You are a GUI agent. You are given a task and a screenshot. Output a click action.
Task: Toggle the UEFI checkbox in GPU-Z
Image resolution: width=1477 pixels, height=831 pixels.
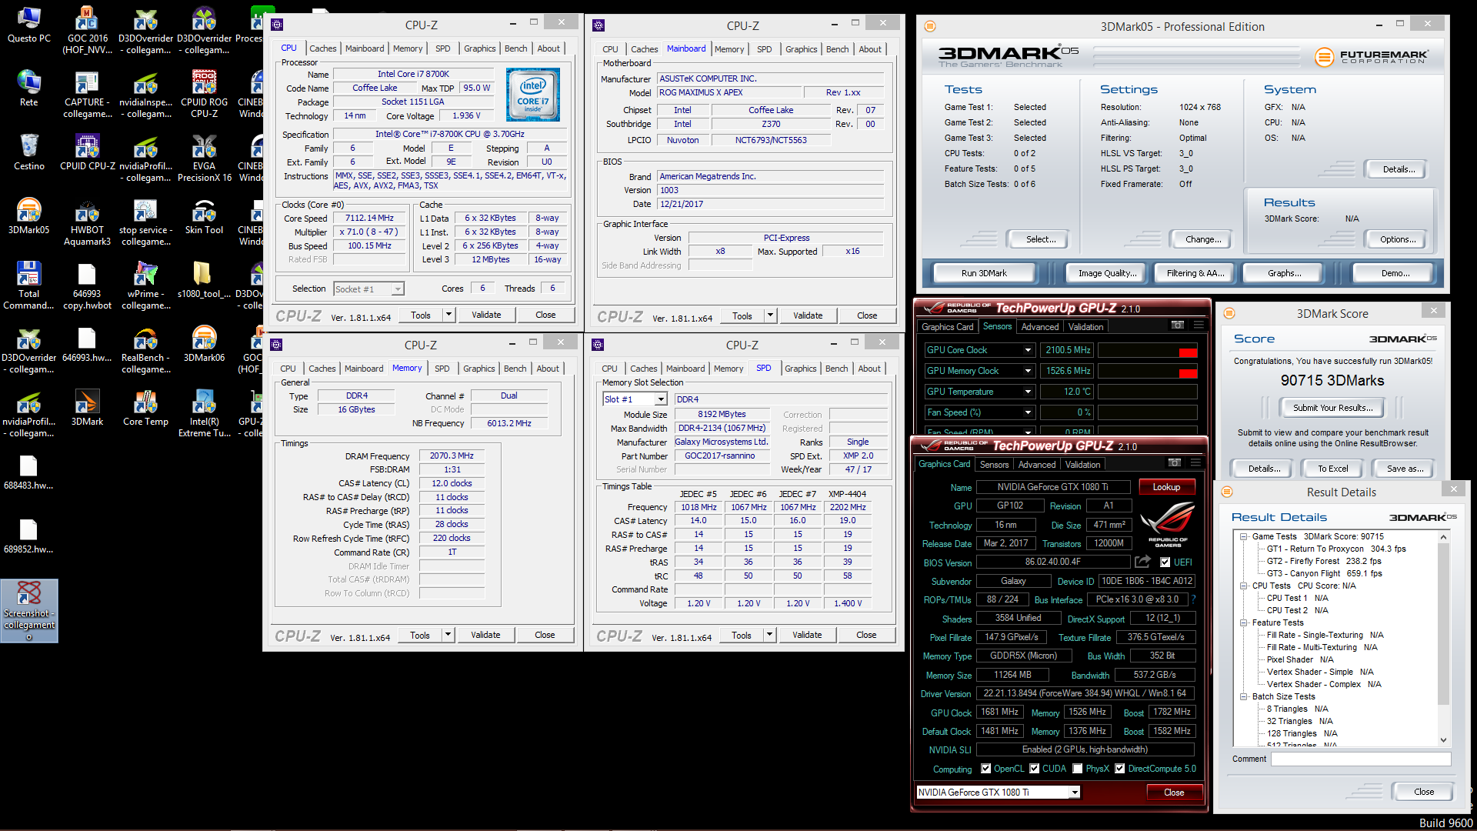(x=1165, y=562)
